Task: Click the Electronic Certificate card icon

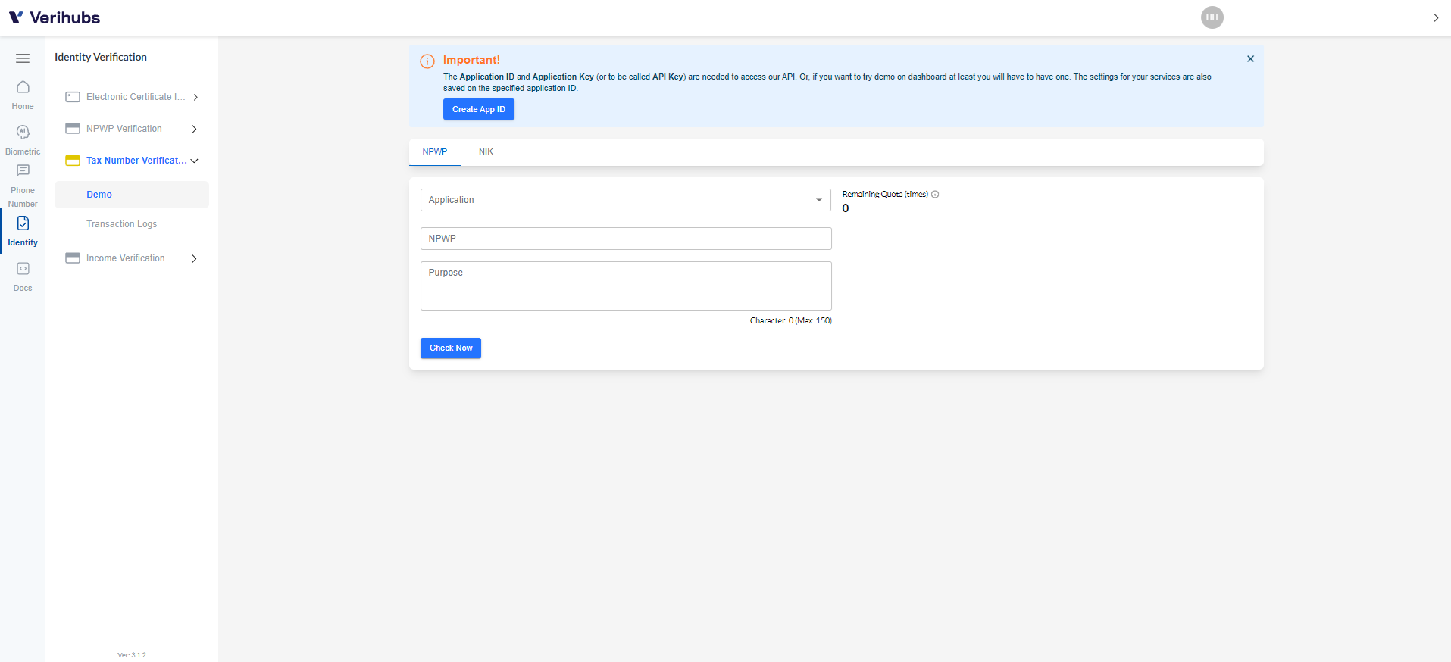Action: point(73,97)
